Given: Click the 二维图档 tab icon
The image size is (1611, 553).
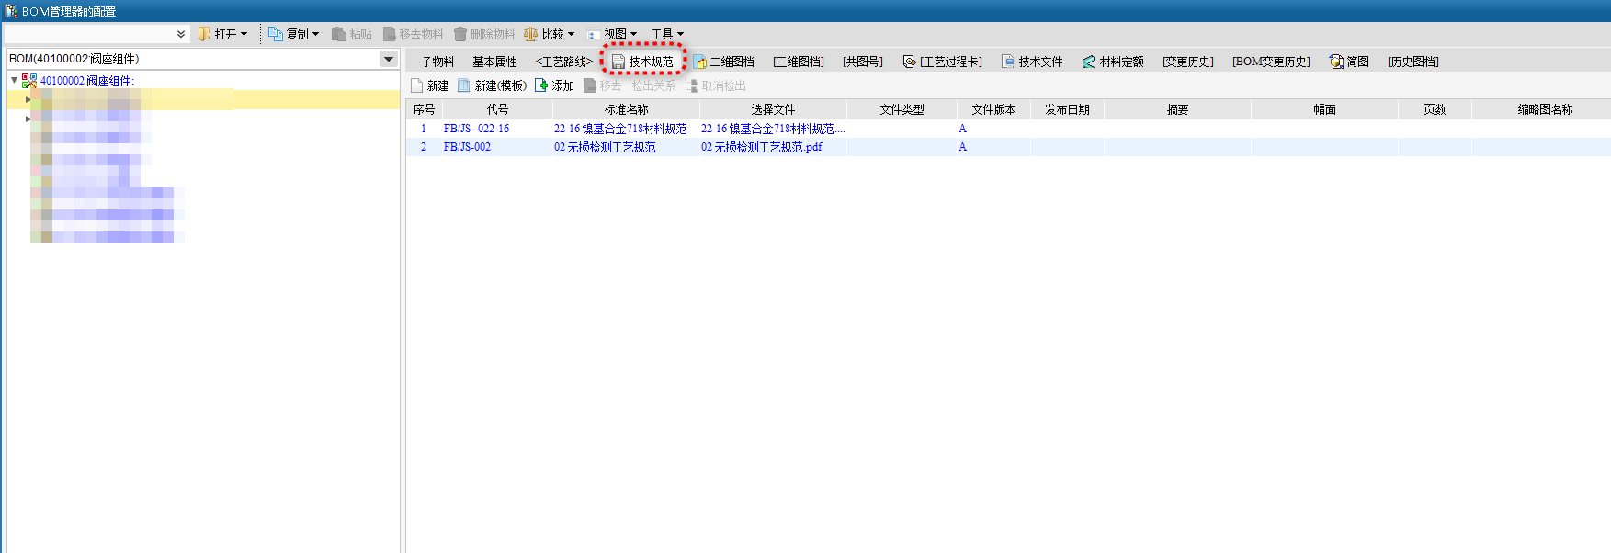Looking at the screenshot, I should (700, 62).
